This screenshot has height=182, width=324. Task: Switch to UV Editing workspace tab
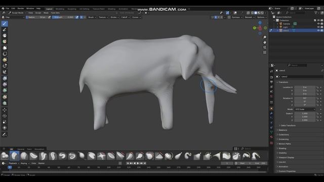[x=85, y=9]
